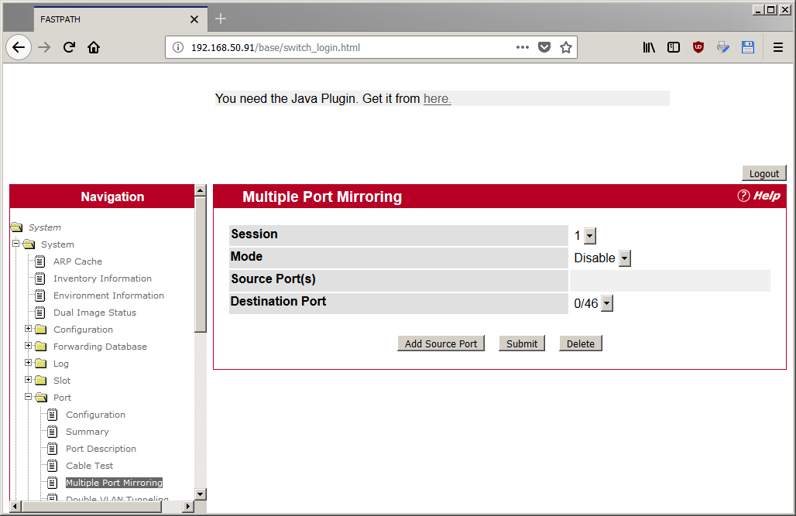The width and height of the screenshot is (796, 516).
Task: Collapse the Port folder node
Action: click(29, 397)
